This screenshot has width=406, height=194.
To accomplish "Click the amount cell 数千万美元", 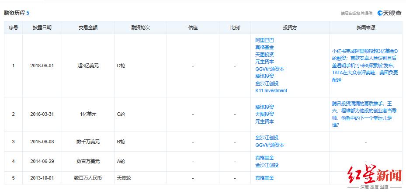I will coord(88,142).
